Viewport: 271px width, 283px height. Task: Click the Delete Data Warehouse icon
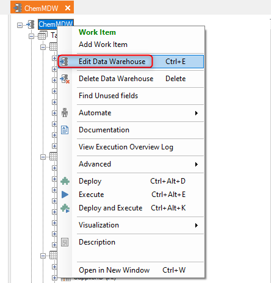[x=65, y=79]
